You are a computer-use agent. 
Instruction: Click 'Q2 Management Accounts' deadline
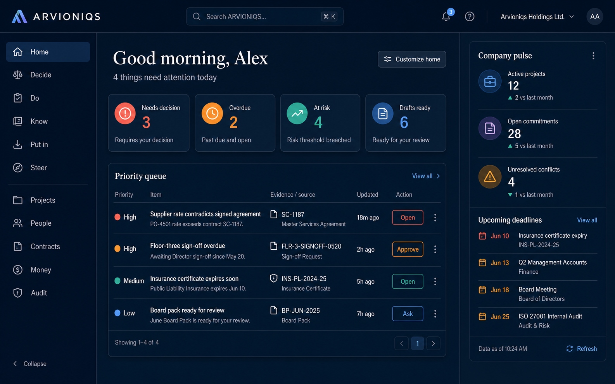click(553, 262)
